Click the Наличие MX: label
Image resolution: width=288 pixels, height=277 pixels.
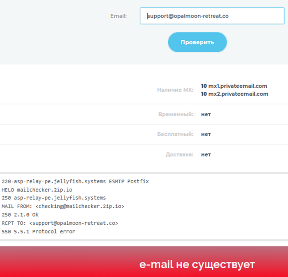pos(175,90)
